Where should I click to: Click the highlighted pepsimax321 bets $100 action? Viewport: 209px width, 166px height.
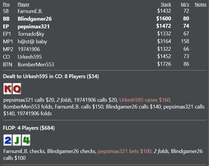coord(125,151)
